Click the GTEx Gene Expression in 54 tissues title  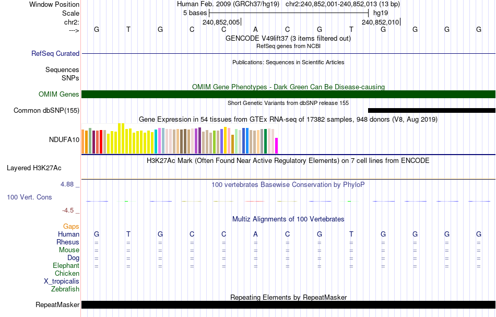(288, 119)
